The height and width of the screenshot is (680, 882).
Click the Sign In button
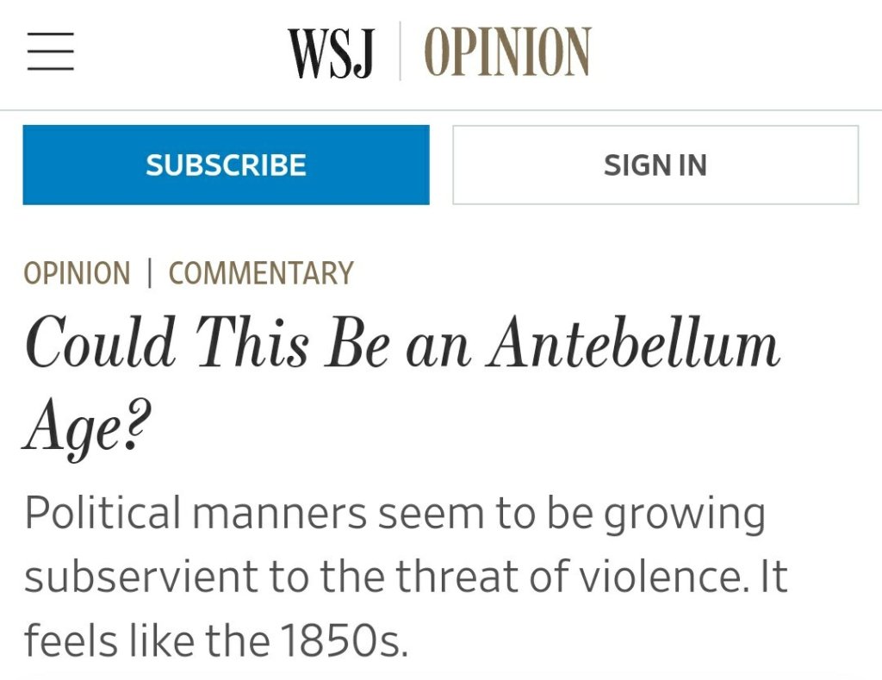[655, 165]
